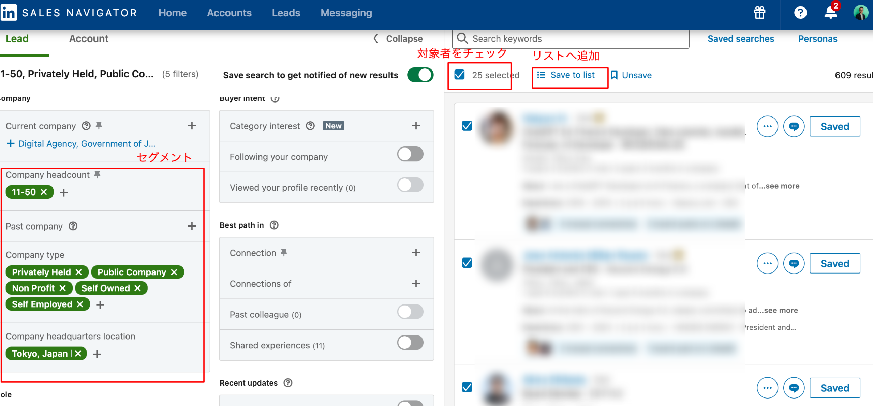This screenshot has height=406, width=873.
Task: Expand the Category interest filter
Action: (x=416, y=126)
